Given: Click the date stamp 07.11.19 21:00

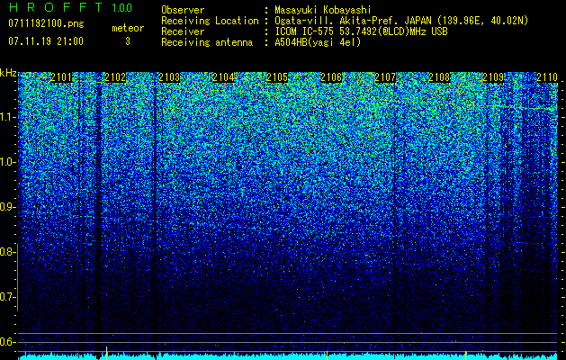Looking at the screenshot, I should [x=46, y=40].
